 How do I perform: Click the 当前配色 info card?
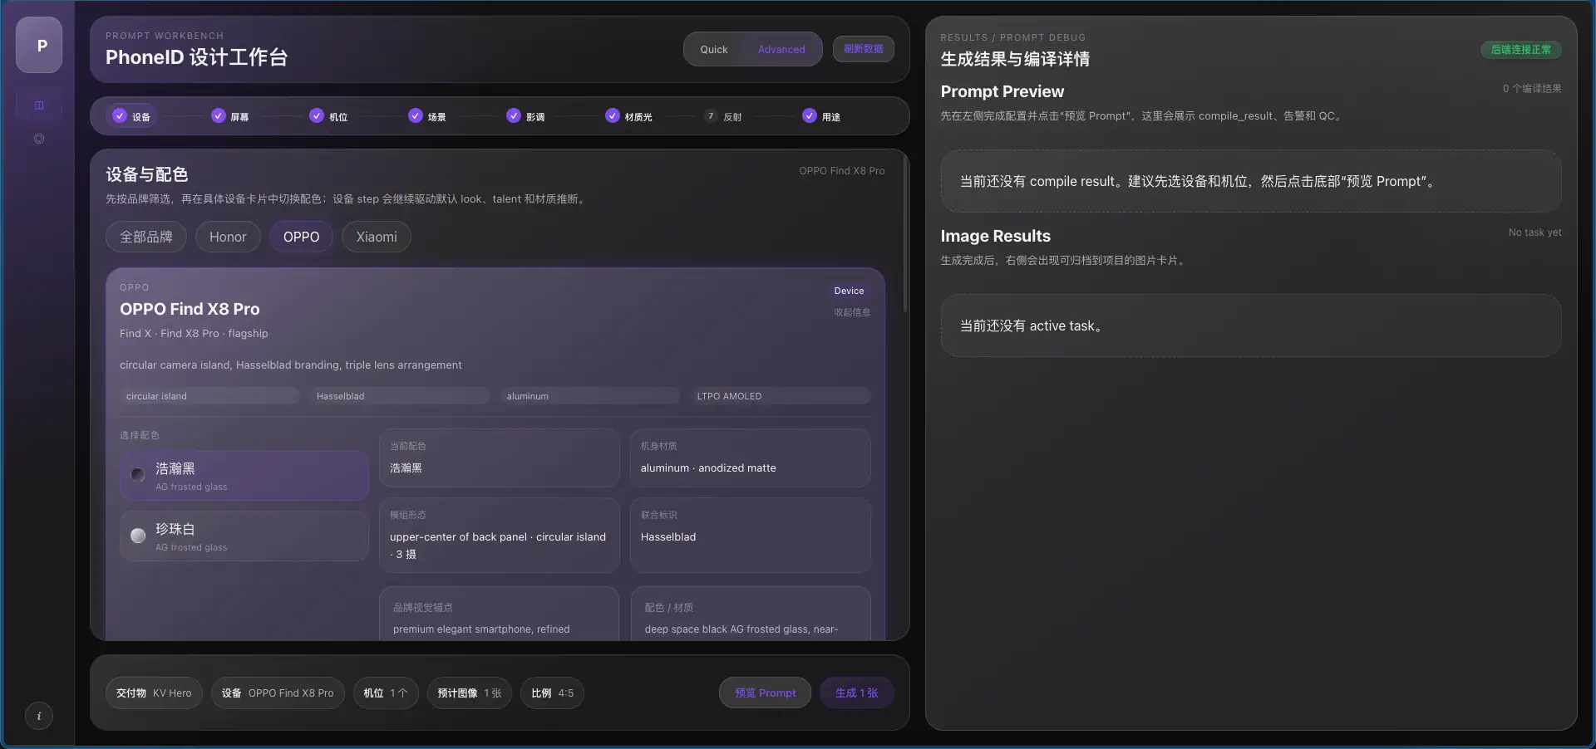500,458
